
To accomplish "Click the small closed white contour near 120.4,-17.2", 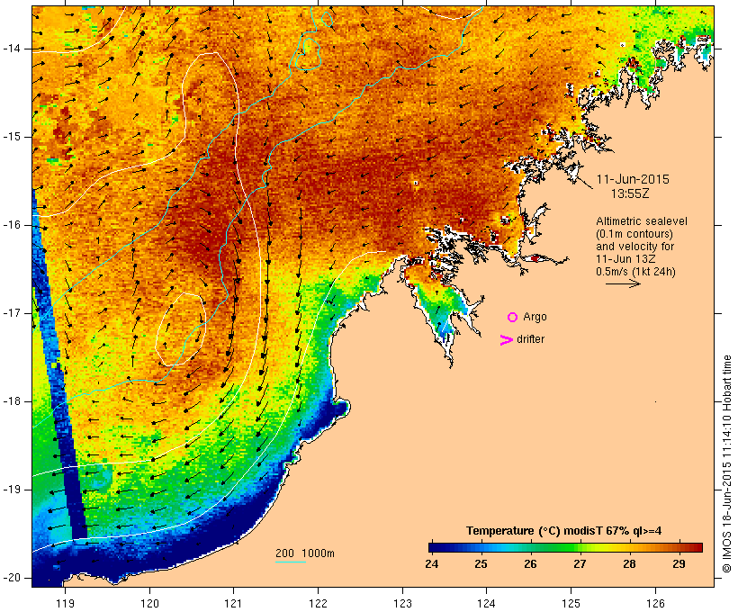I will pyautogui.click(x=181, y=329).
